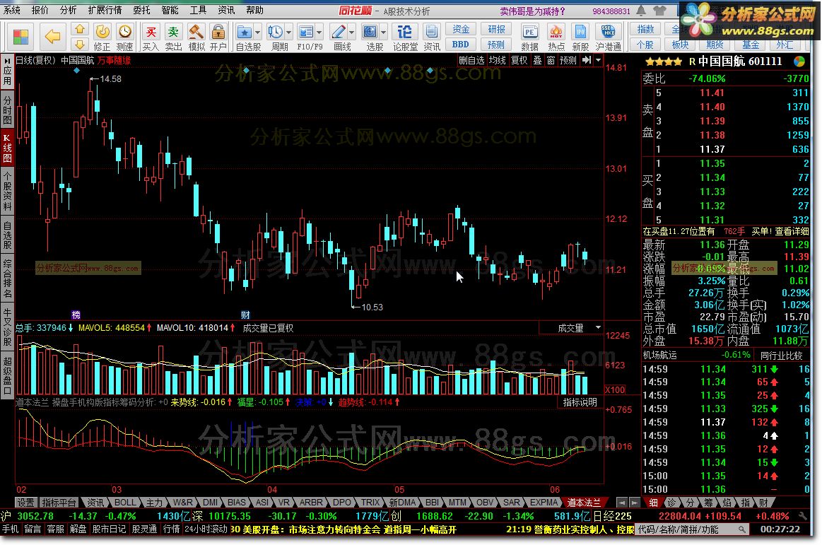This screenshot has height=545, width=822.
Task: Toggle 窗 multi-window mode
Action: coord(551,60)
